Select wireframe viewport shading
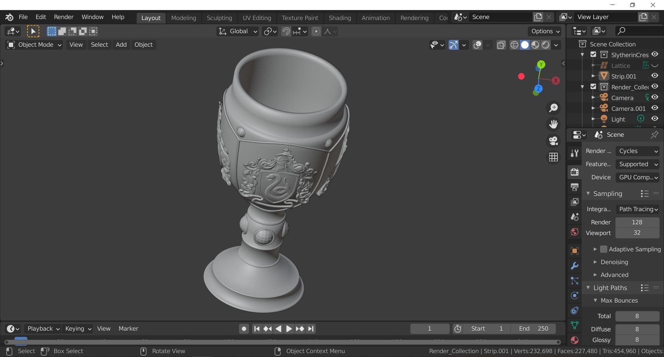Screen dimensions: 664x357 pos(514,45)
